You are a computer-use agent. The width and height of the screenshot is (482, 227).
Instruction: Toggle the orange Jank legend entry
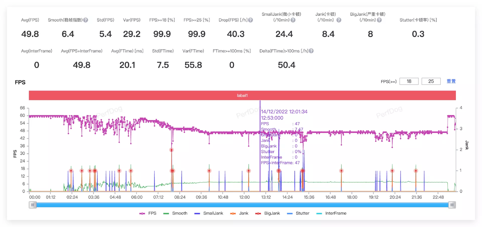tap(239, 213)
